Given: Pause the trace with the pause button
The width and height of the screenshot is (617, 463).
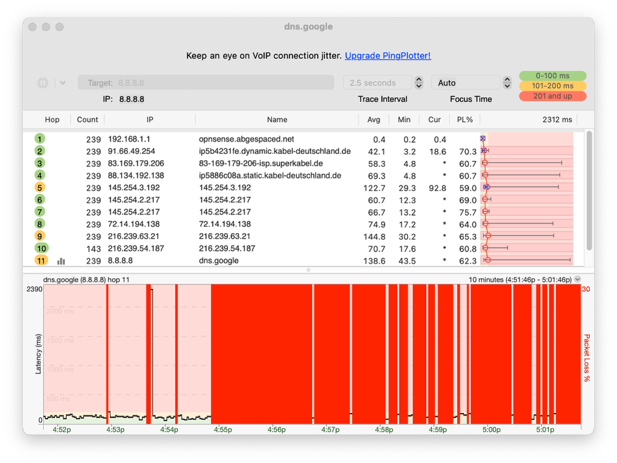Looking at the screenshot, I should [43, 83].
